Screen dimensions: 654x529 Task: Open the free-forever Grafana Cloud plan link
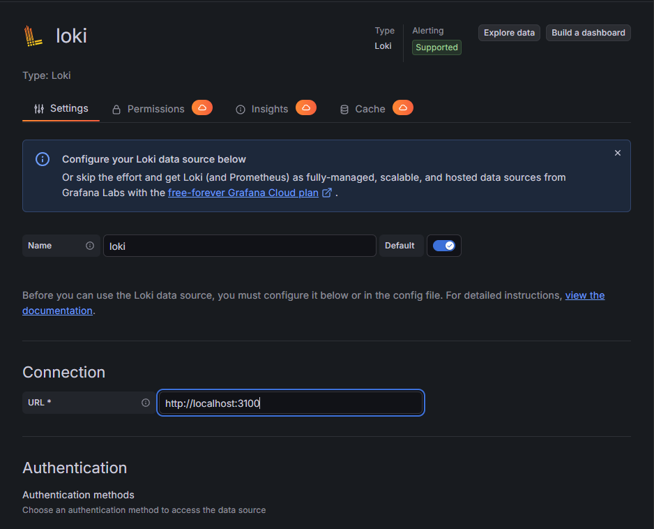pos(243,193)
